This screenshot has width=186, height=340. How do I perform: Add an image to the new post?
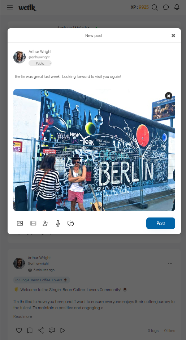tap(20, 223)
